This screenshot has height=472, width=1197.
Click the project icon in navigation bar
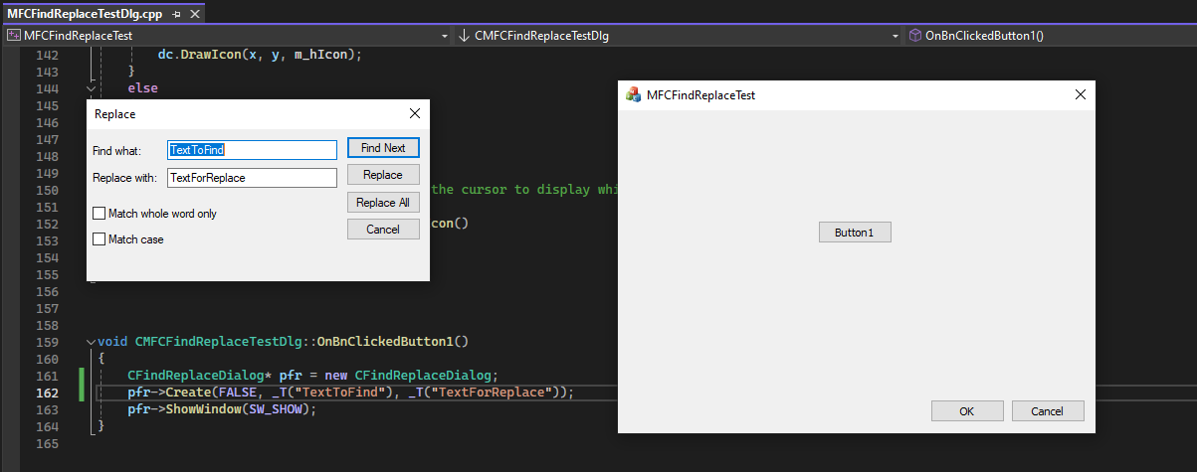pyautogui.click(x=13, y=35)
